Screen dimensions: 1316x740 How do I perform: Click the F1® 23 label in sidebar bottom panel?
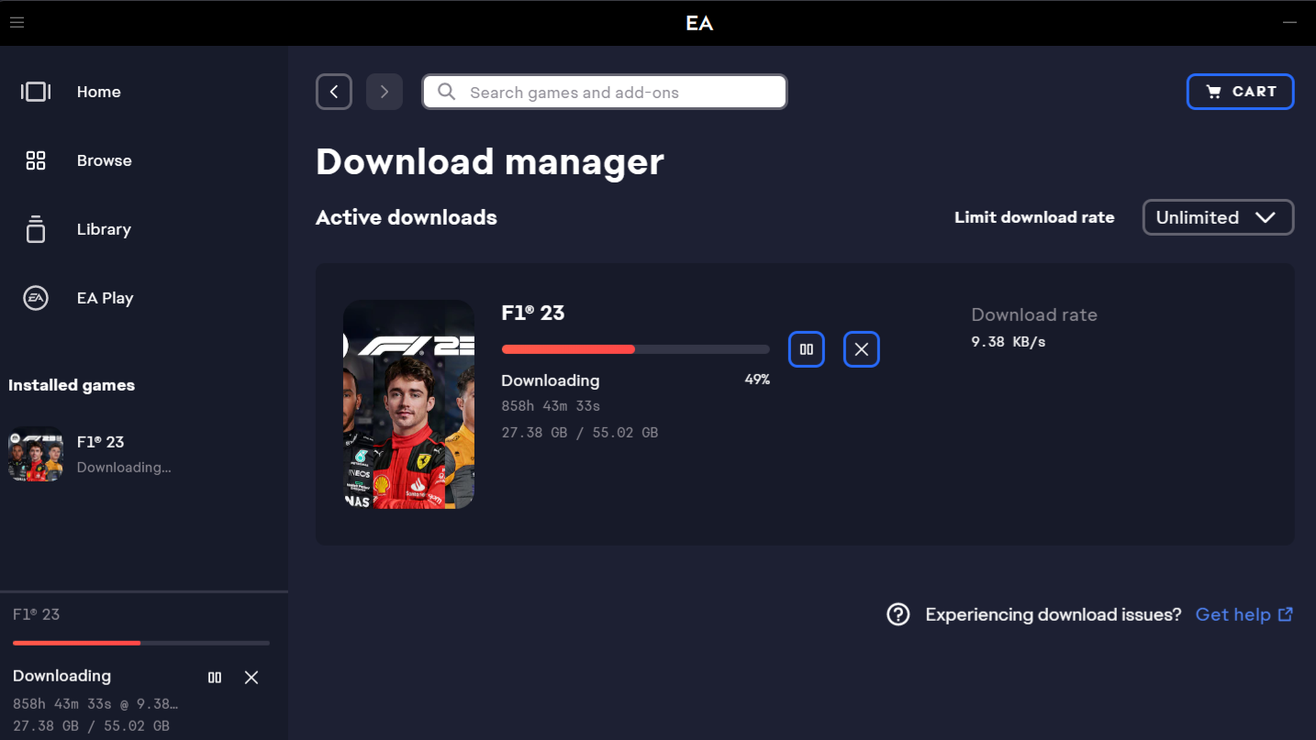tap(37, 614)
